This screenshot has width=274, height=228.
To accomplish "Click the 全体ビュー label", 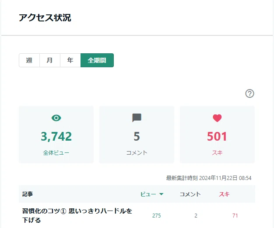I will pos(56,153).
